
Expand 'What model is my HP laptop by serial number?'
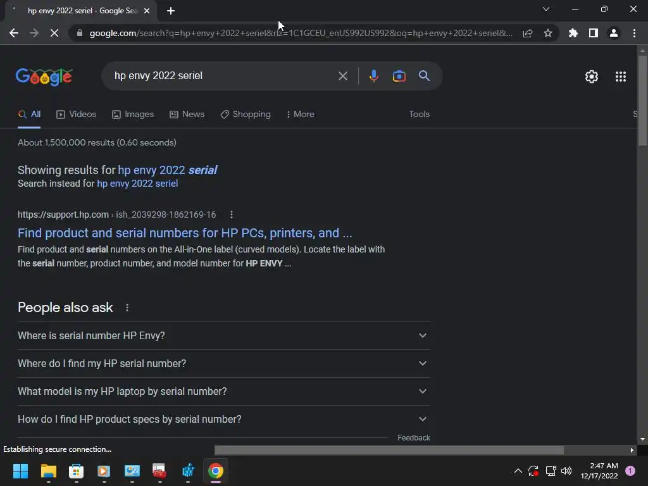coord(223,391)
